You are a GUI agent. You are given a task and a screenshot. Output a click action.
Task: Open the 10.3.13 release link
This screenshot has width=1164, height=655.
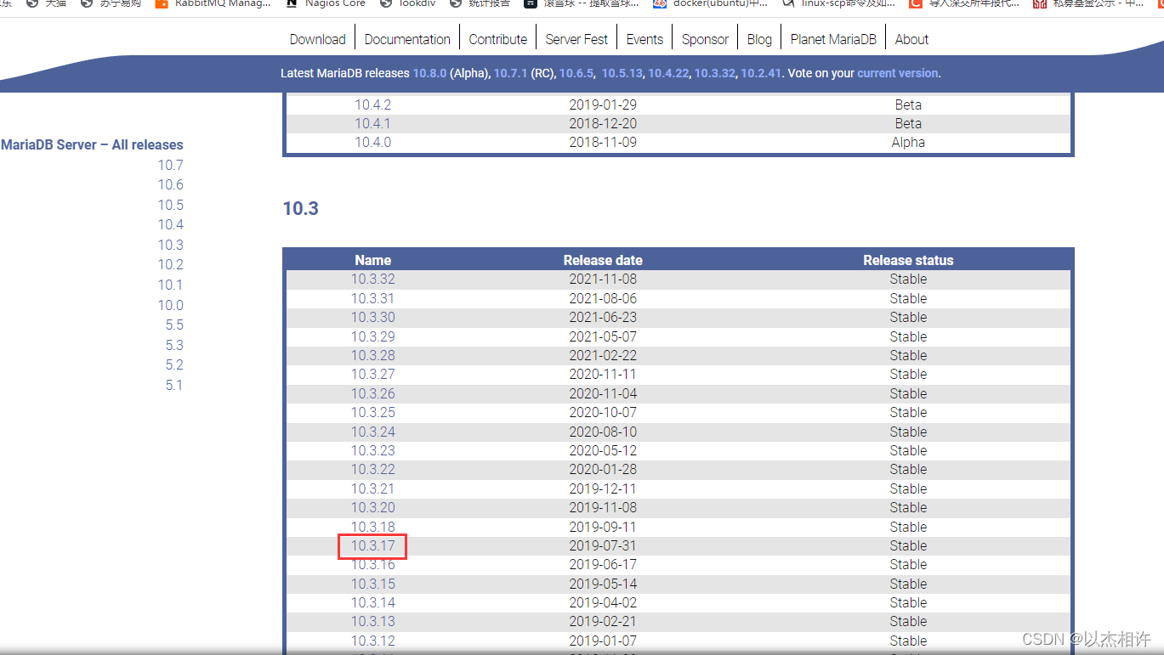click(x=373, y=622)
